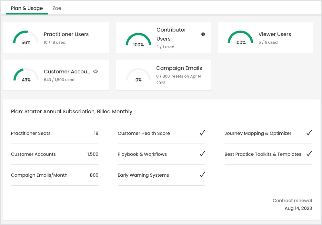Select the Practitioner Users card title
The image size is (322, 225).
pos(66,34)
